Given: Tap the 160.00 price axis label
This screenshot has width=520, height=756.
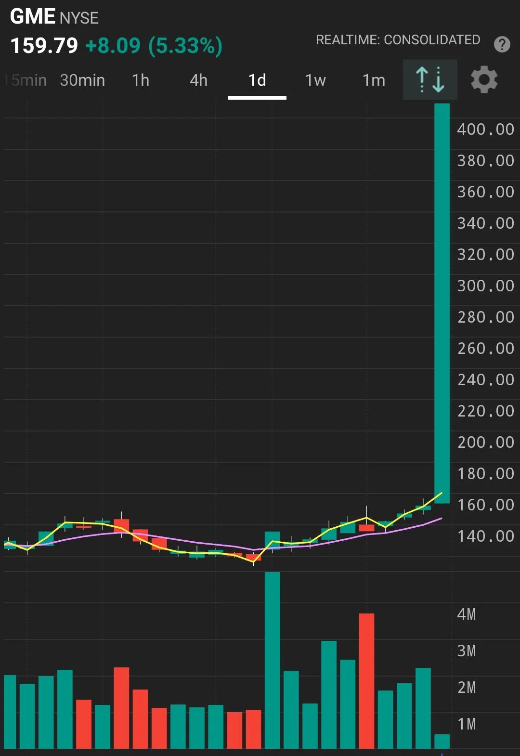Looking at the screenshot, I should point(486,505).
